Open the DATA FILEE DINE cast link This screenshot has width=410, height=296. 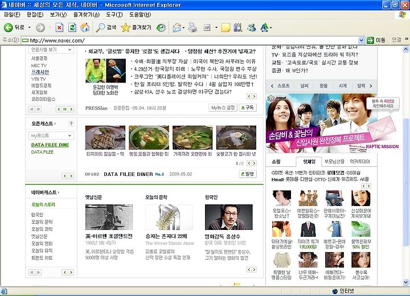coord(50,145)
